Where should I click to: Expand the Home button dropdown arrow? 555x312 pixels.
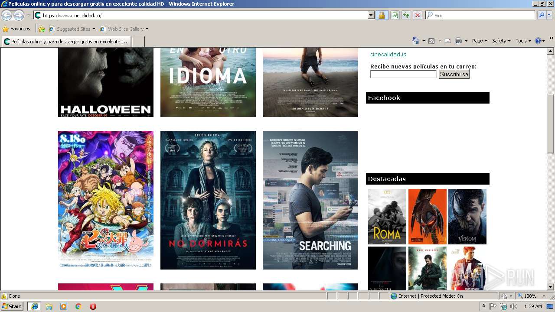click(424, 41)
